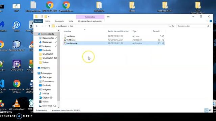Open the SENA zip folder on desktop
The width and height of the screenshot is (216, 121).
(198, 7)
